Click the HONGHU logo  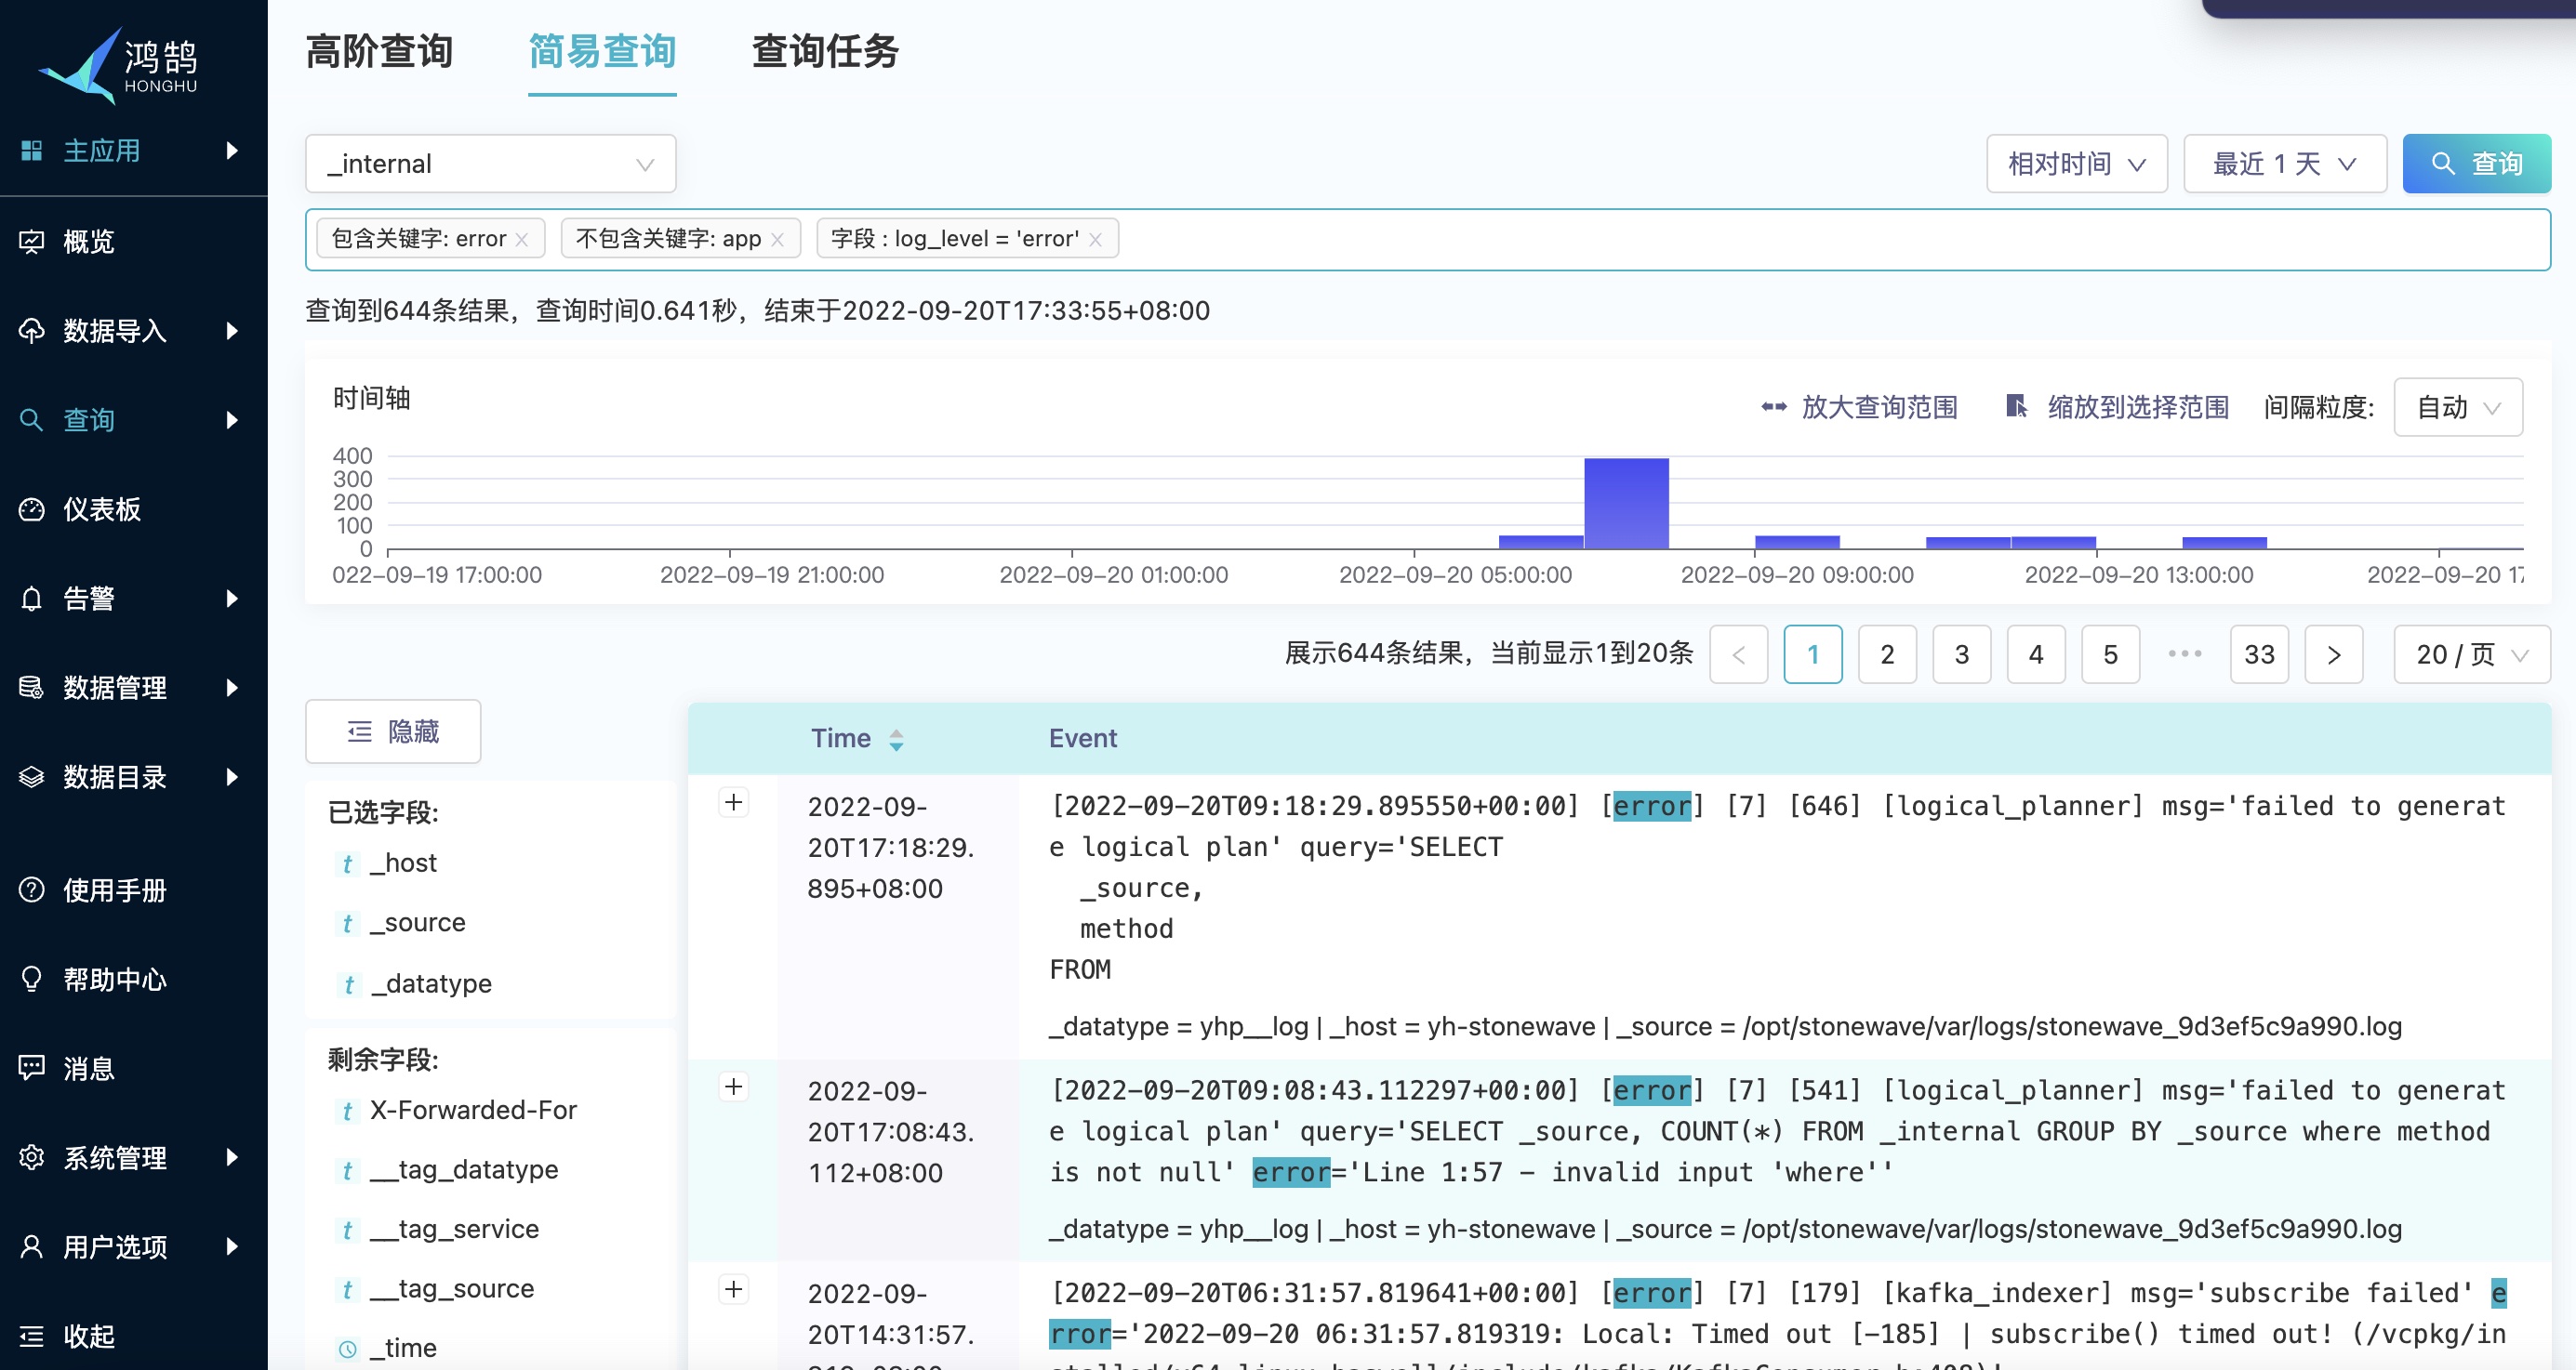coord(118,65)
